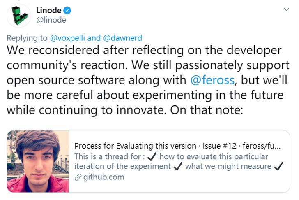The height and width of the screenshot is (200, 299).
Task: Open the @dawnerd profile link
Action: [122, 38]
